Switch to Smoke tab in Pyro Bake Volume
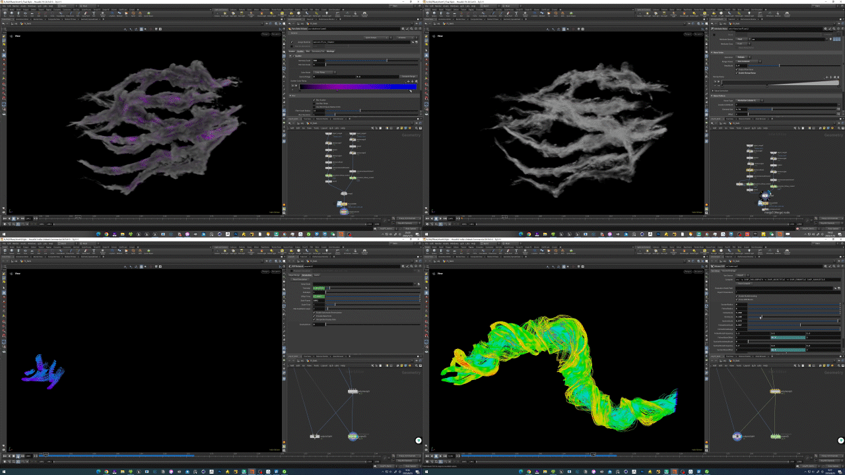Viewport: 845px width, 475px height. (292, 51)
